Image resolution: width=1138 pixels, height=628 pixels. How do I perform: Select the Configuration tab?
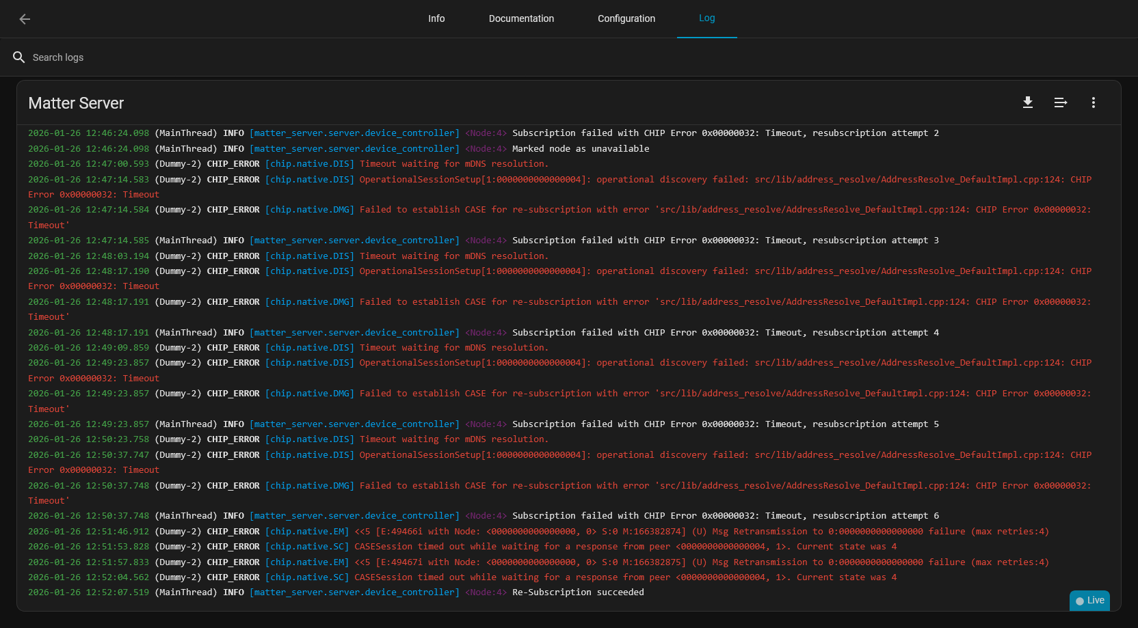pyautogui.click(x=626, y=18)
